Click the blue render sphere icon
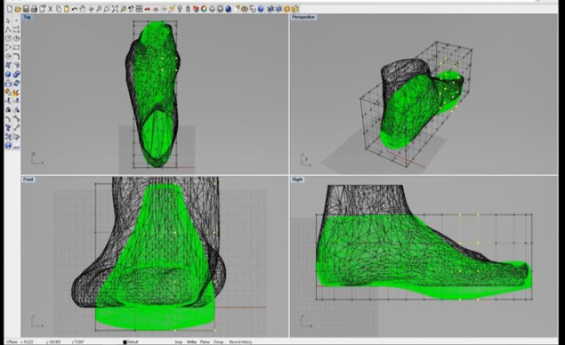Image resolution: width=565 pixels, height=345 pixels. [x=228, y=9]
